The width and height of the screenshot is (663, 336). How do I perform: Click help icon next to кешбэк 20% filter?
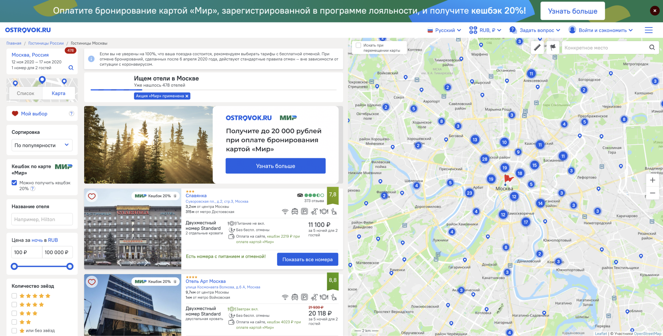32,189
